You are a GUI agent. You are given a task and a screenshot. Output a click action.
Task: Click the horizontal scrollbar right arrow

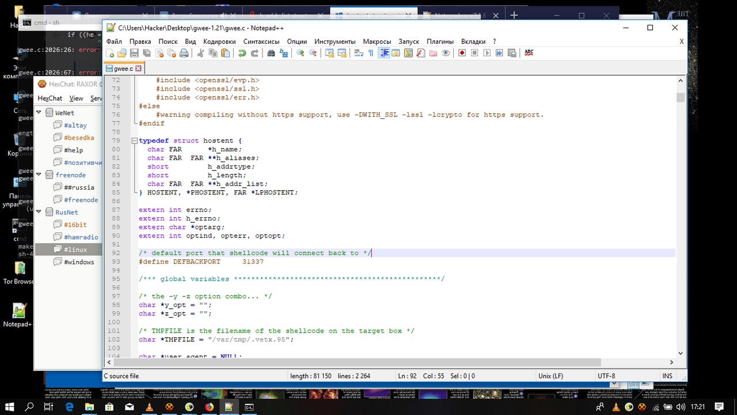(671, 362)
